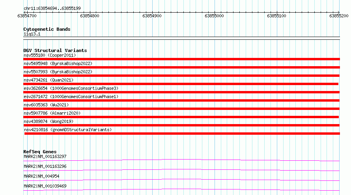Open transcript MARK2|NM_001163296 label
The height and width of the screenshot is (195, 351).
click(45, 166)
